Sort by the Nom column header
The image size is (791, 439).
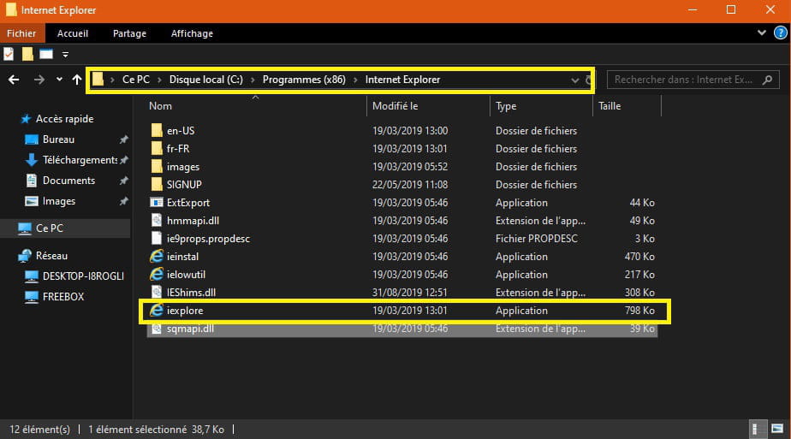point(160,106)
